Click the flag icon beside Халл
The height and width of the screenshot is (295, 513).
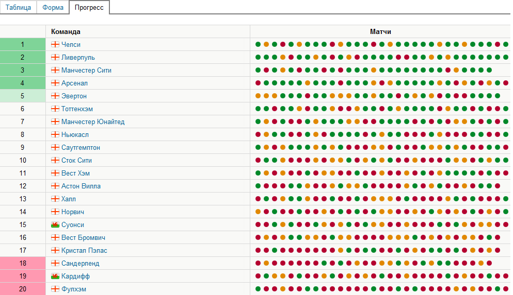[55, 199]
